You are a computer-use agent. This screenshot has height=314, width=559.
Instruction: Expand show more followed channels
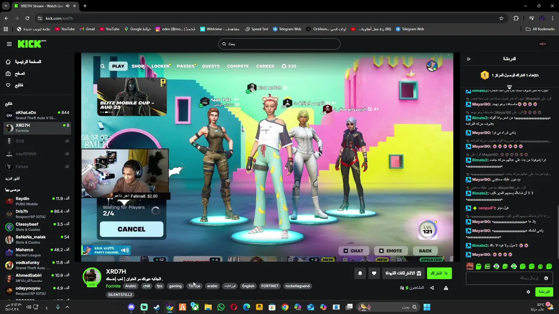12,178
